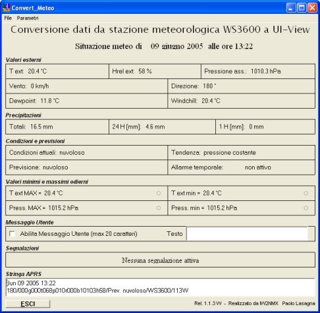This screenshot has width=320, height=313.
Task: Click the Testo message input field
Action: coord(247,234)
